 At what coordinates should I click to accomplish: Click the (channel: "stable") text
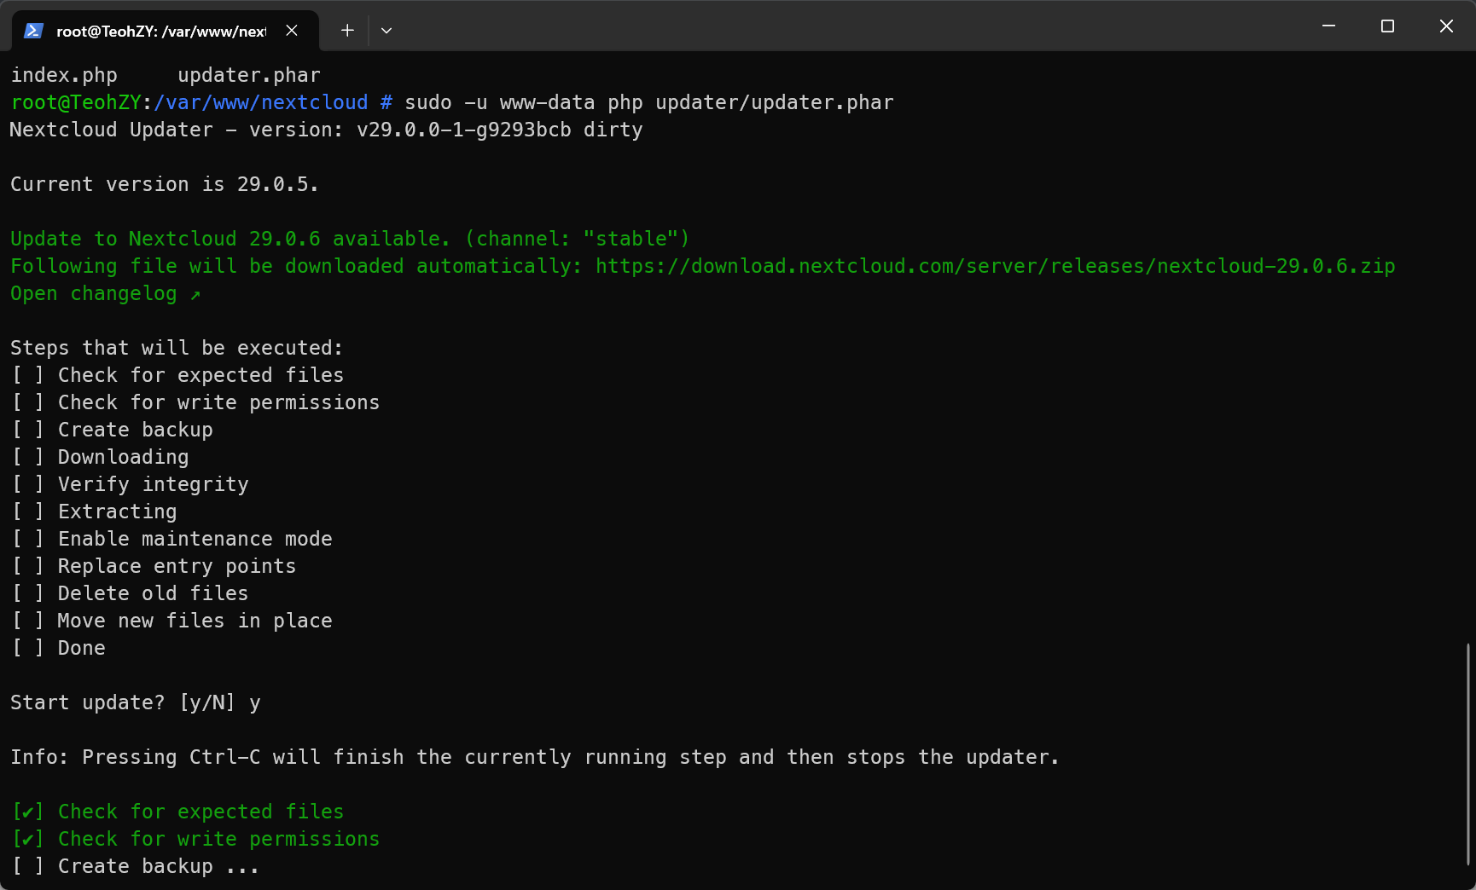[x=578, y=239]
